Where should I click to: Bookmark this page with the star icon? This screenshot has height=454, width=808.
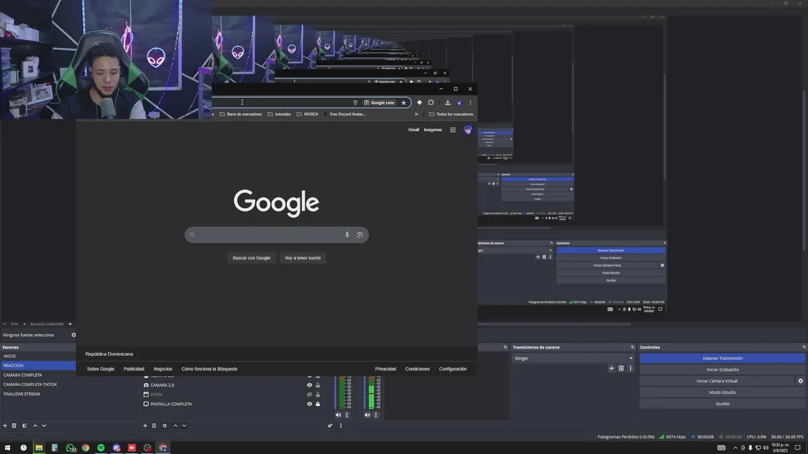pos(403,102)
